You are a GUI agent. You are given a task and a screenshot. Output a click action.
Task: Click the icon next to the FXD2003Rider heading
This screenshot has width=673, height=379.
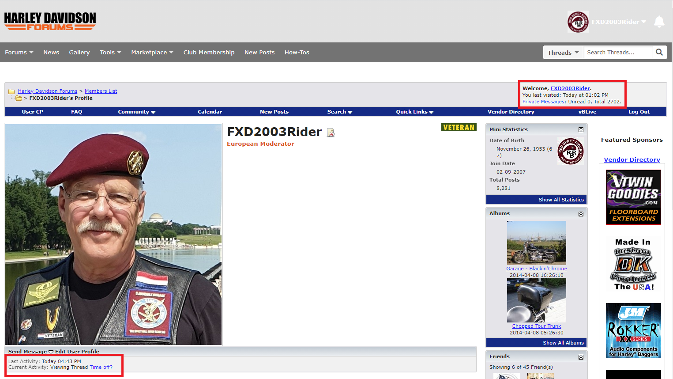click(331, 133)
